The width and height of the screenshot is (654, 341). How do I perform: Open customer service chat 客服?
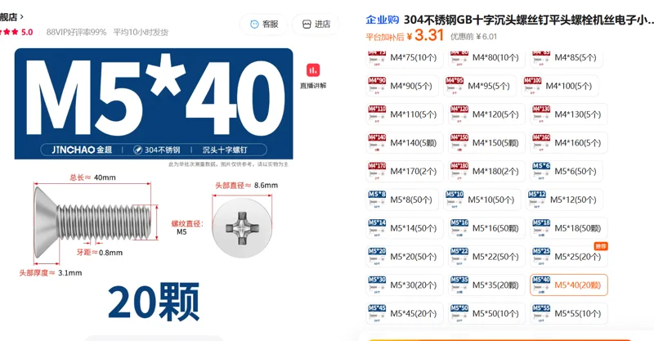click(263, 25)
